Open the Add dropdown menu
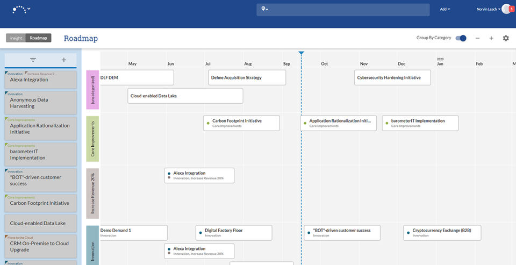The image size is (516, 265). pyautogui.click(x=445, y=9)
